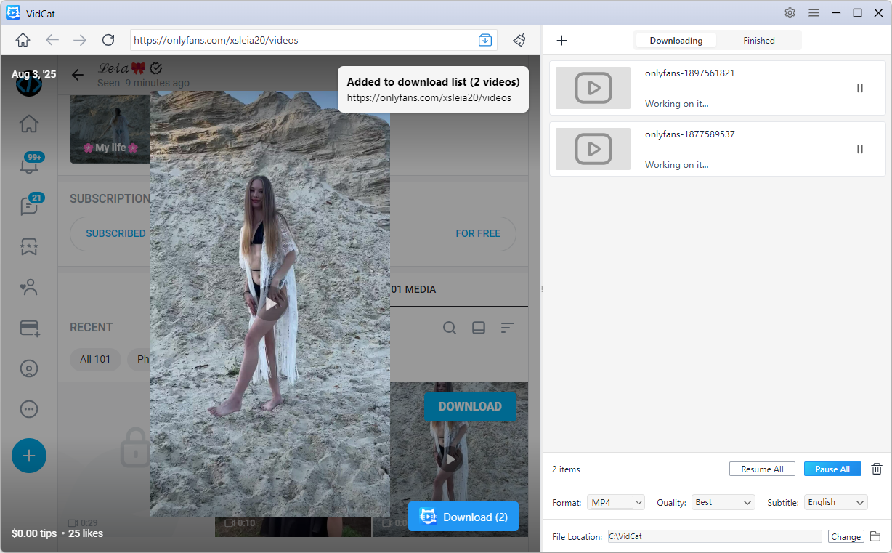Click Resume All button
This screenshot has height=553, width=892.
pos(762,469)
